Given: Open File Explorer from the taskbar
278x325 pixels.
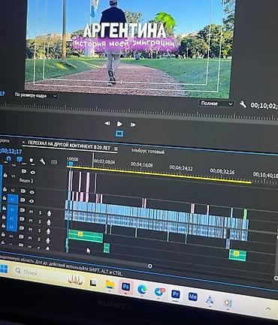Looking at the screenshot, I should pos(110,284).
